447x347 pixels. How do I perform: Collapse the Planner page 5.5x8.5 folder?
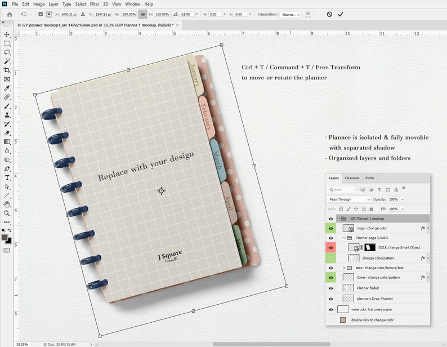(344, 238)
